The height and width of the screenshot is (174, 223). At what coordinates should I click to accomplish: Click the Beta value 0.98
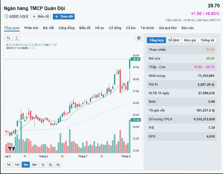212,102
